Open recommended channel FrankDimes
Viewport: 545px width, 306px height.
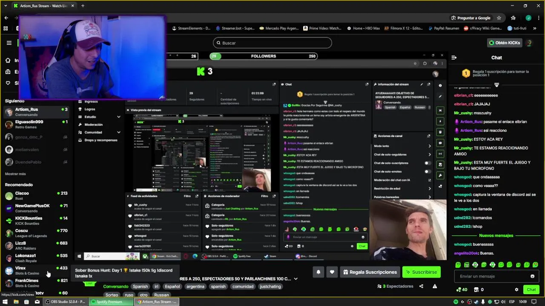[36, 283]
